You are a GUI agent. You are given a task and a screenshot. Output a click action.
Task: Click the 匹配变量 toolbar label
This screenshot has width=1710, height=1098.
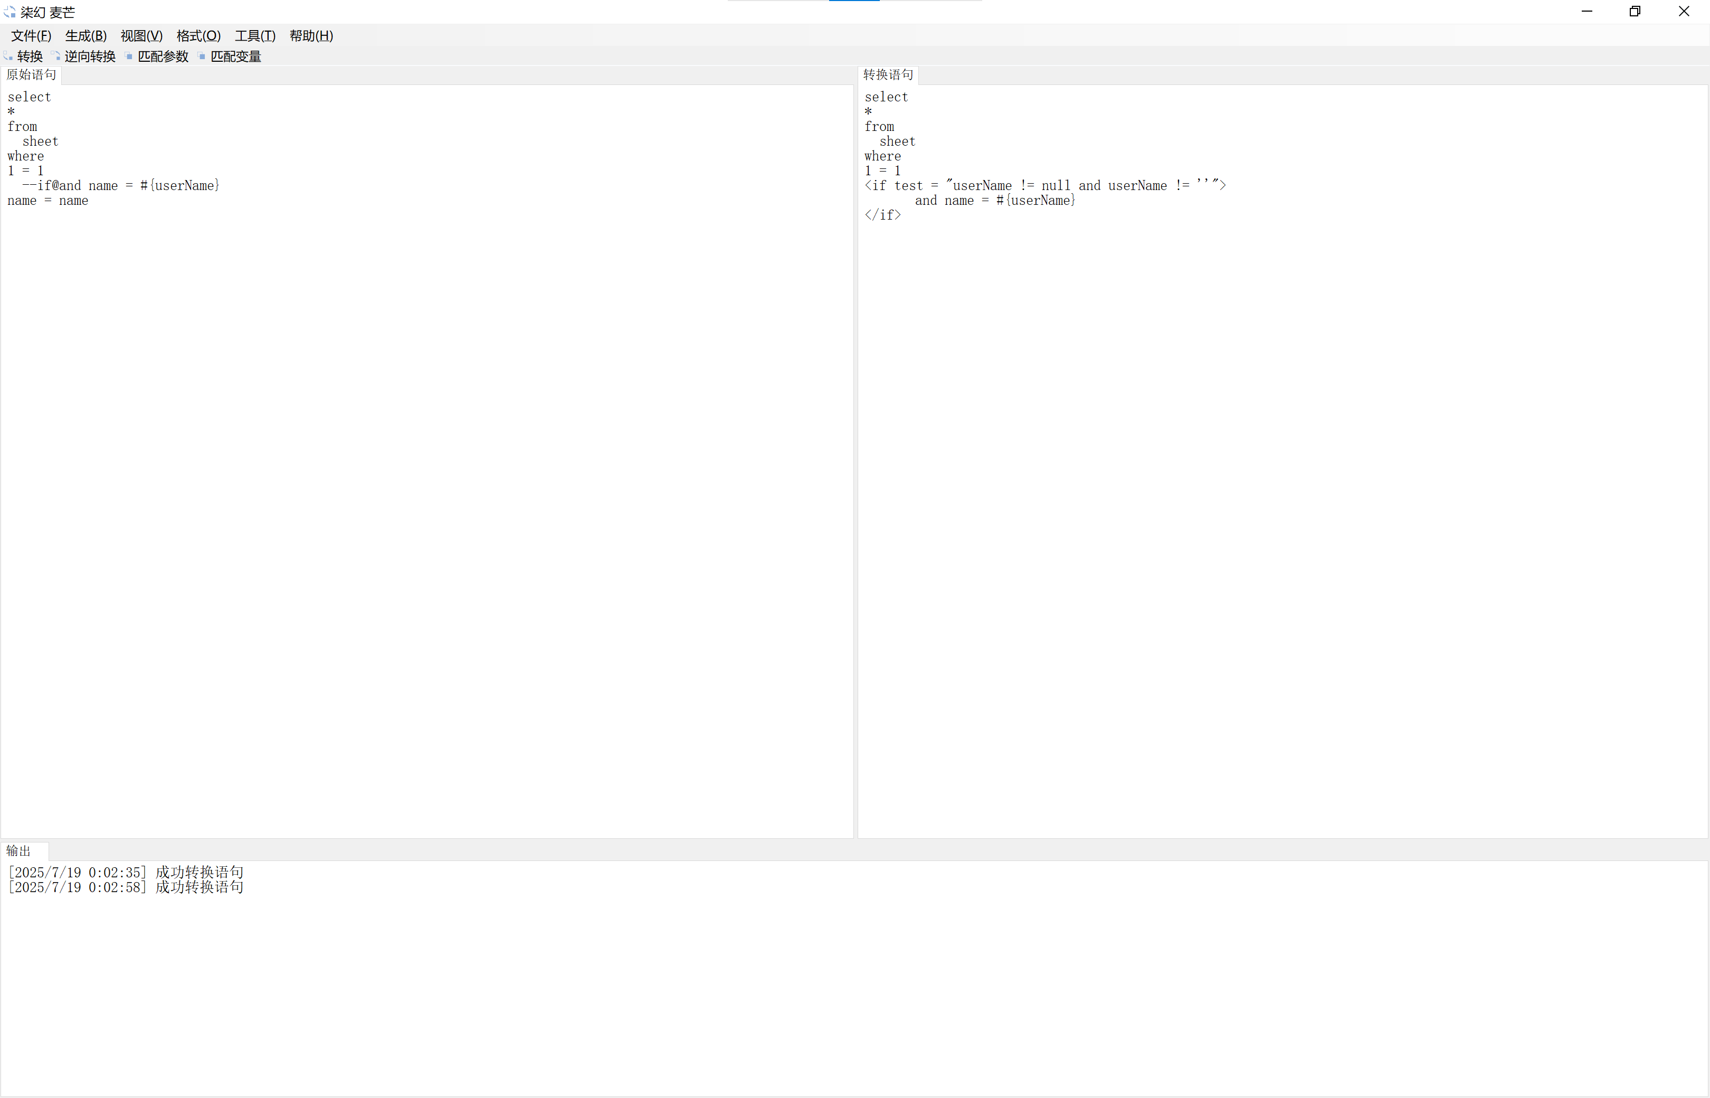click(x=235, y=56)
